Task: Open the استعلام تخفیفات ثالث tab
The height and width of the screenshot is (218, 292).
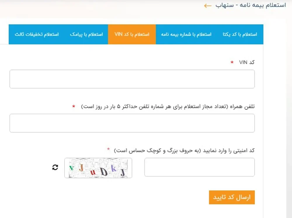Action: pyautogui.click(x=37, y=34)
